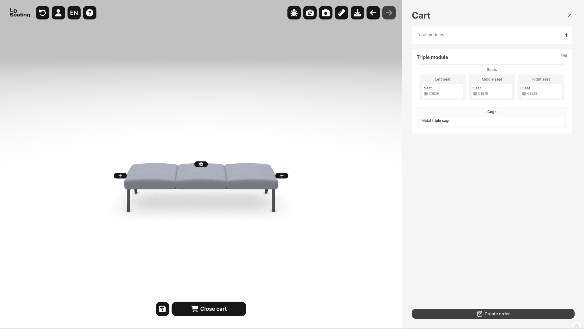Click the save floppy disk button
Image resolution: width=584 pixels, height=329 pixels.
click(x=162, y=309)
